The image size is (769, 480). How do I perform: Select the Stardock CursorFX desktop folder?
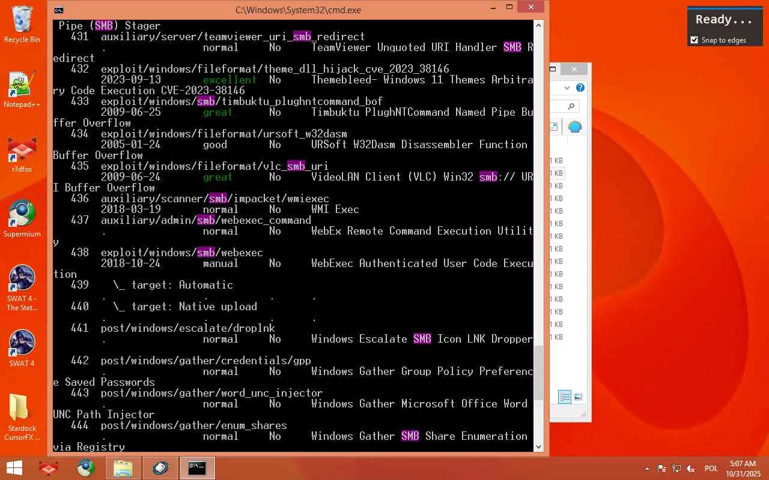[x=22, y=417]
